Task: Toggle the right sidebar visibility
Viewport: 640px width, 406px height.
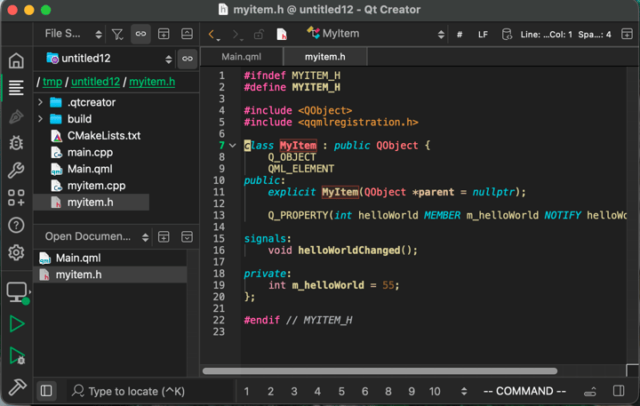Action: (x=619, y=391)
